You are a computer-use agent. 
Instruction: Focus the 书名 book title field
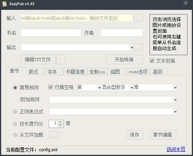tap(51, 33)
